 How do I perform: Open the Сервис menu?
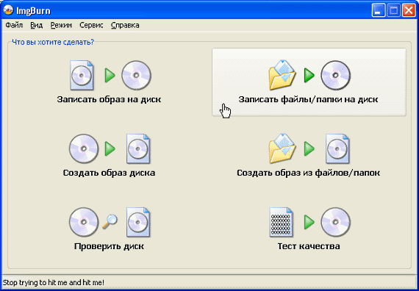tap(91, 26)
